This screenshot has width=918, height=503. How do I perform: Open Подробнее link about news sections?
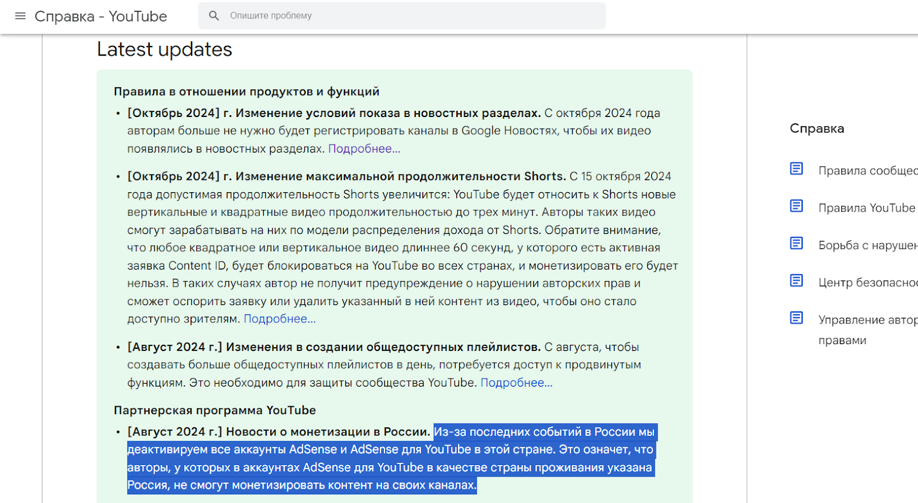coord(364,149)
